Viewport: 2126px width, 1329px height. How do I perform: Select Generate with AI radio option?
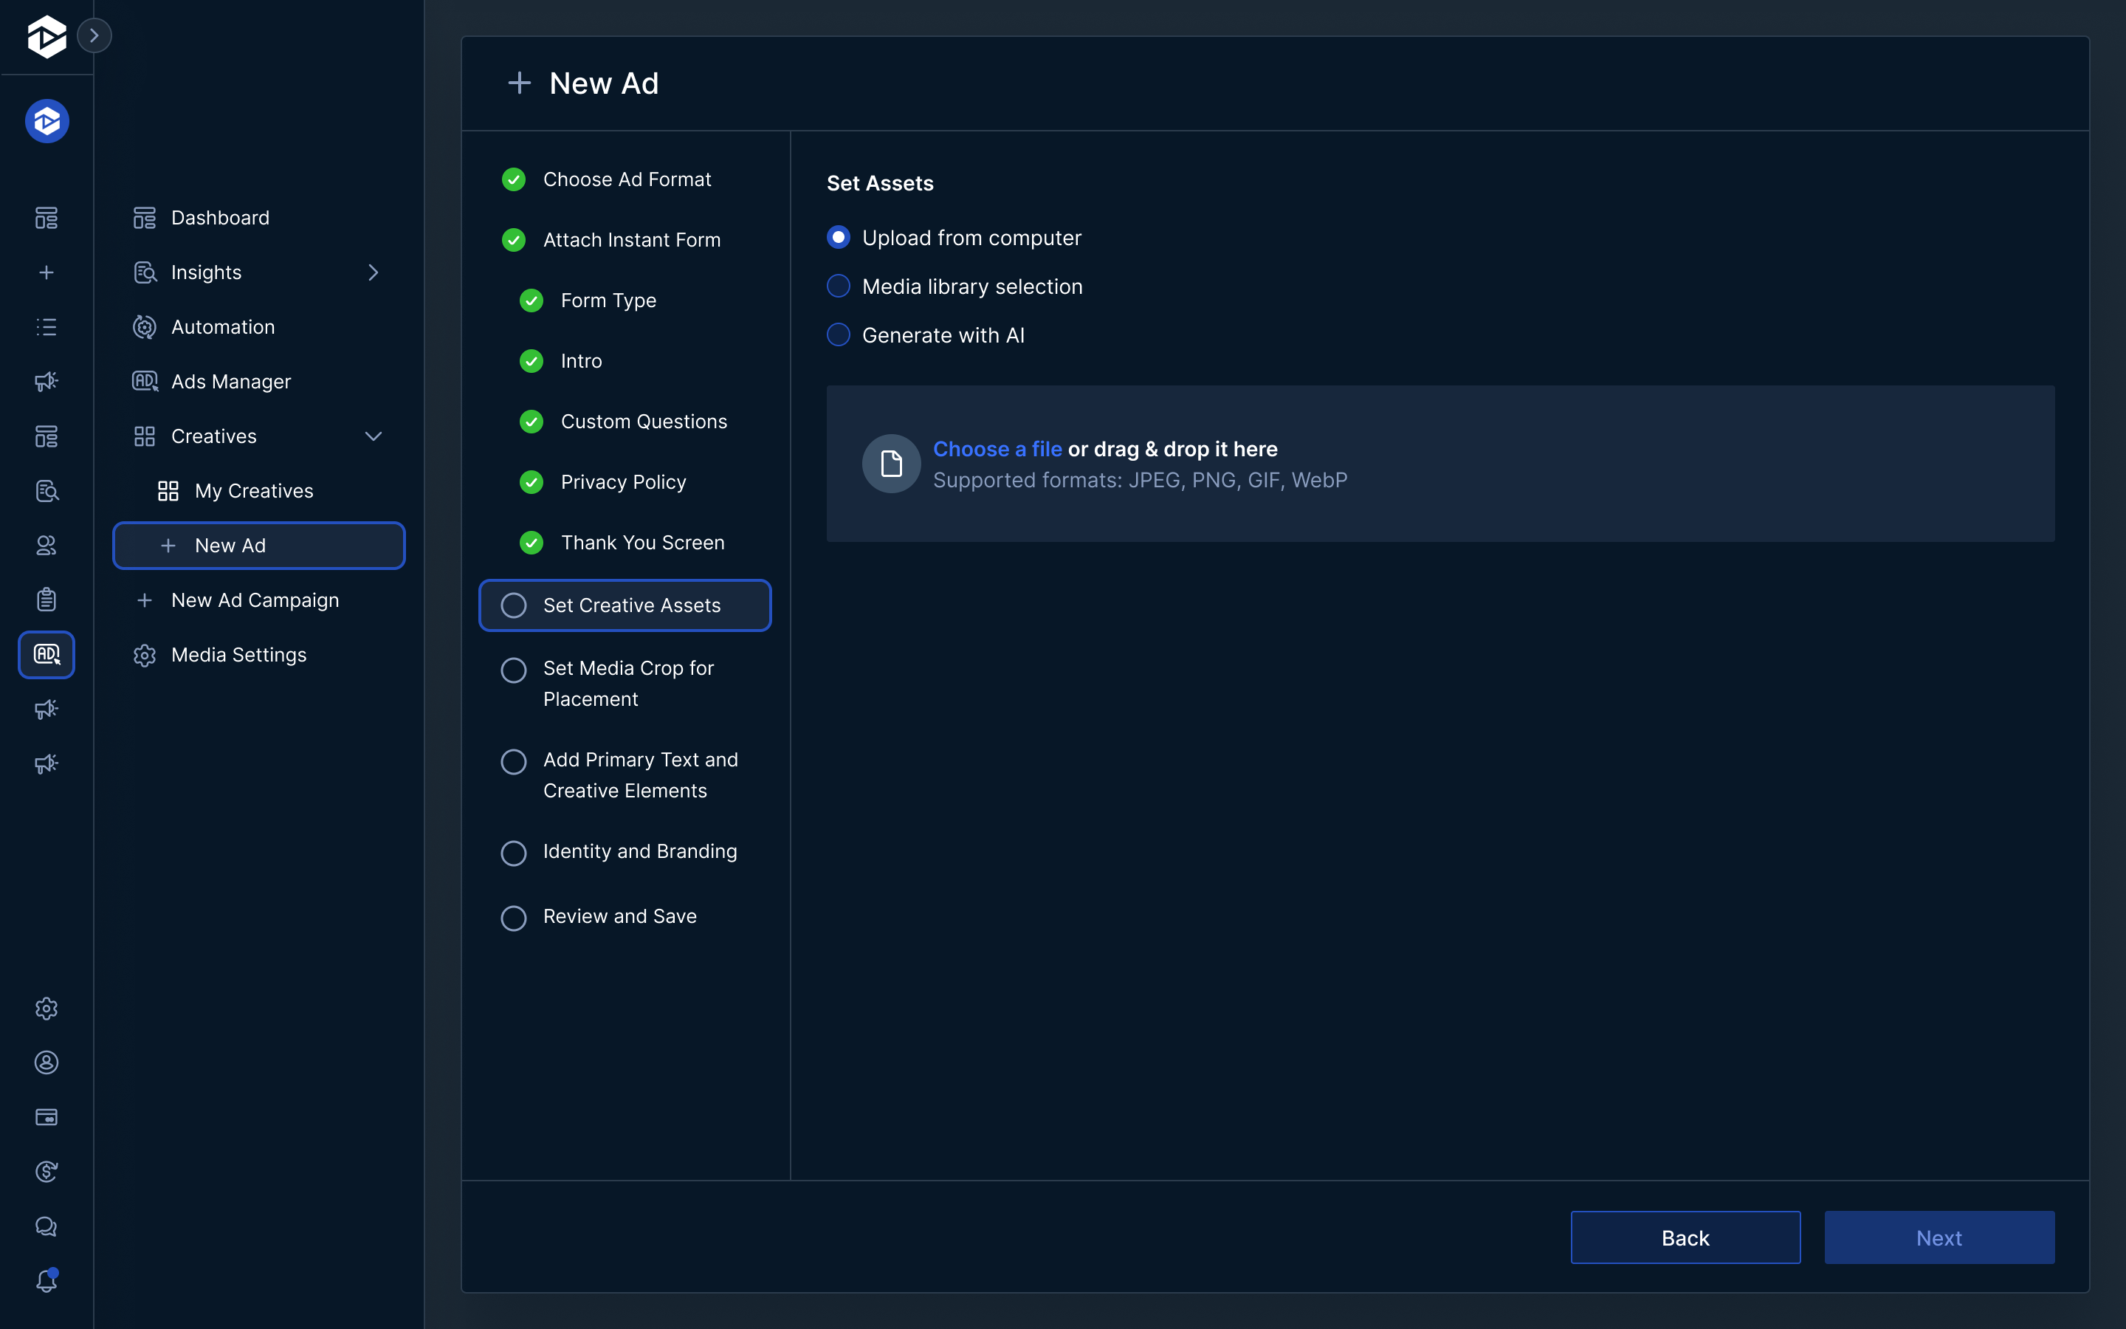(x=839, y=335)
